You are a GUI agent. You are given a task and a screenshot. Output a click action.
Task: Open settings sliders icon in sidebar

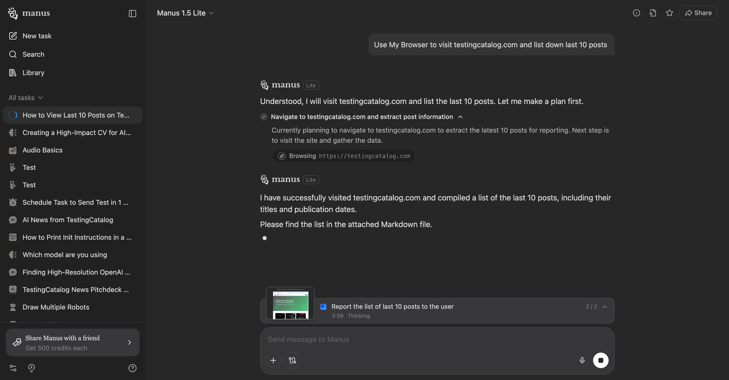coord(13,368)
